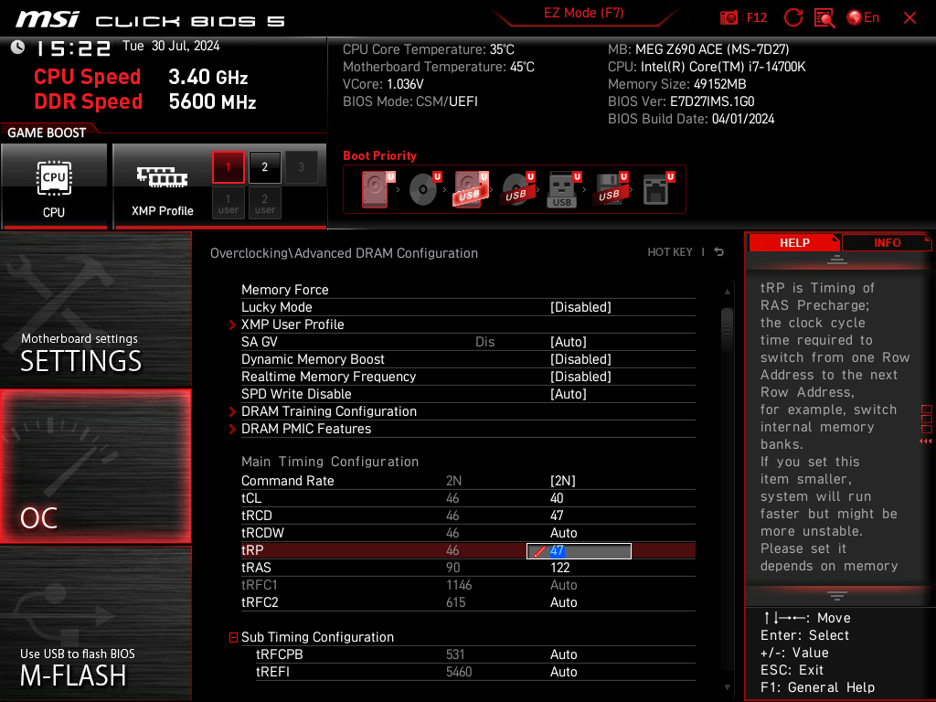
Task: Select XMP user profile 1
Action: [x=228, y=203]
